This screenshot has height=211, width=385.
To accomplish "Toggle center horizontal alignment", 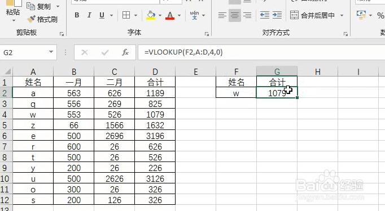I will pyautogui.click(x=234, y=15).
